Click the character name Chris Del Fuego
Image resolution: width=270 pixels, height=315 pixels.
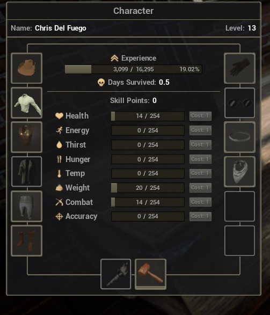click(x=61, y=28)
